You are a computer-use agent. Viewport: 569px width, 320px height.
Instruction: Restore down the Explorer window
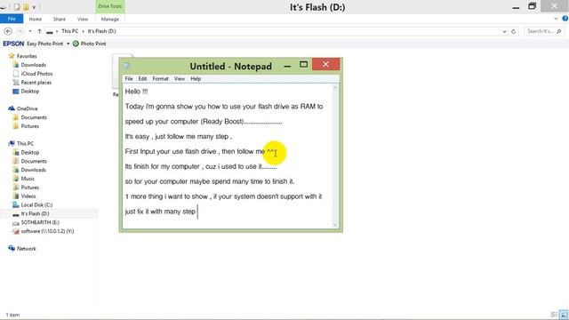pyautogui.click(x=532, y=6)
